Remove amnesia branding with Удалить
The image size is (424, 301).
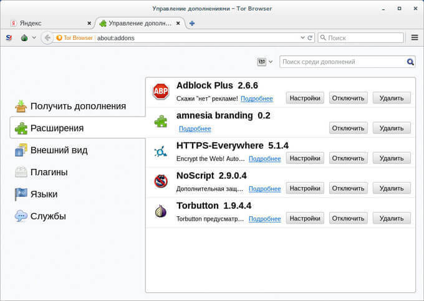pos(392,128)
